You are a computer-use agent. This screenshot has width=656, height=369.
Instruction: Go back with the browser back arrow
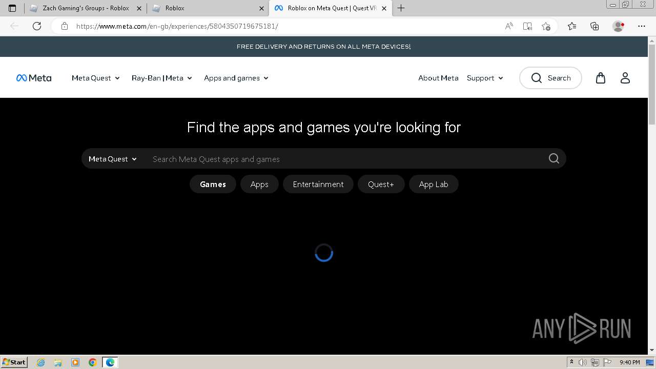(x=14, y=26)
